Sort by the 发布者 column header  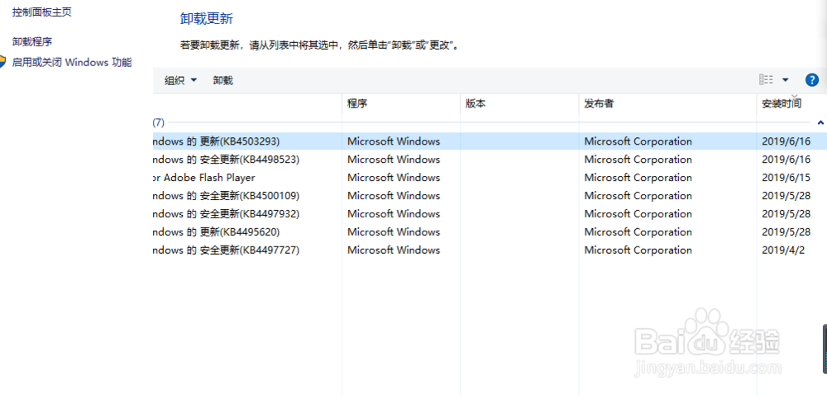[667, 104]
